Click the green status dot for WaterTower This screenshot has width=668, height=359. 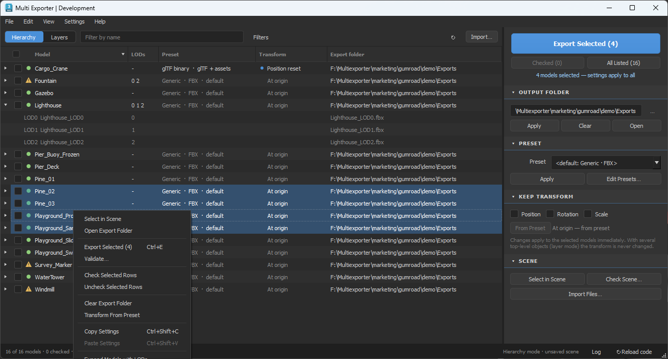pos(29,277)
